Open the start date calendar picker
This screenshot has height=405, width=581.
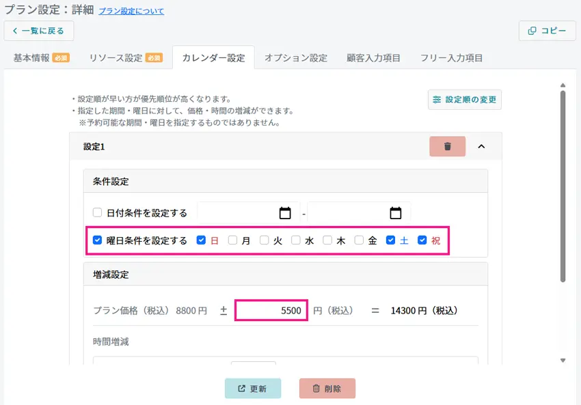pyautogui.click(x=285, y=213)
